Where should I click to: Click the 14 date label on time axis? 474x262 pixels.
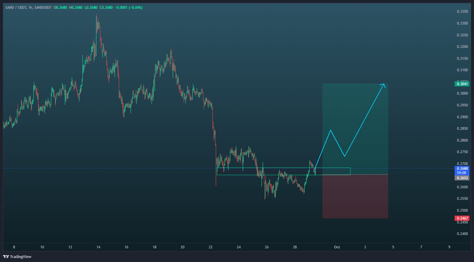tap(98, 247)
